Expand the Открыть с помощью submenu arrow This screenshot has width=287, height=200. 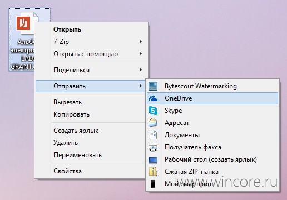pos(141,54)
